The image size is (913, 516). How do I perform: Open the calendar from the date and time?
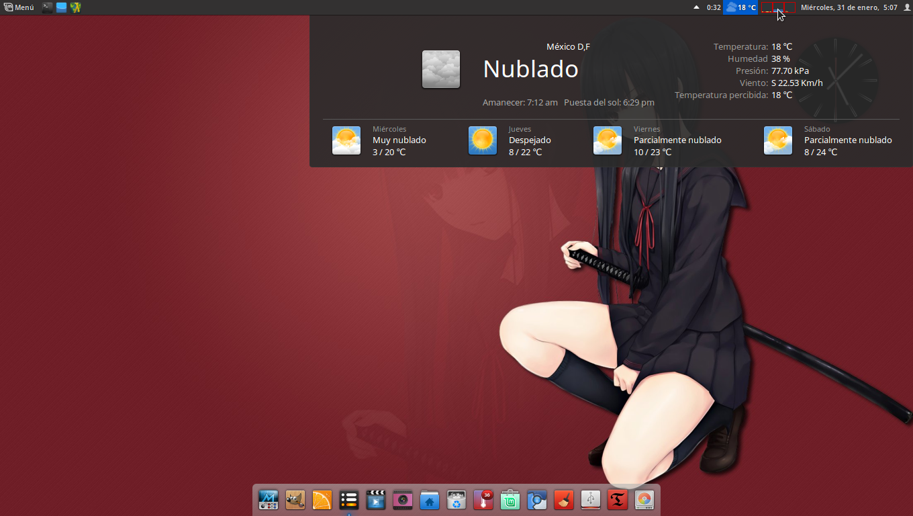849,7
